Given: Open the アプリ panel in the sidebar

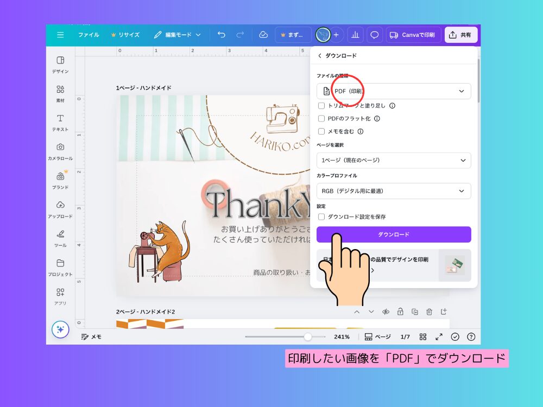Looking at the screenshot, I should pyautogui.click(x=60, y=296).
